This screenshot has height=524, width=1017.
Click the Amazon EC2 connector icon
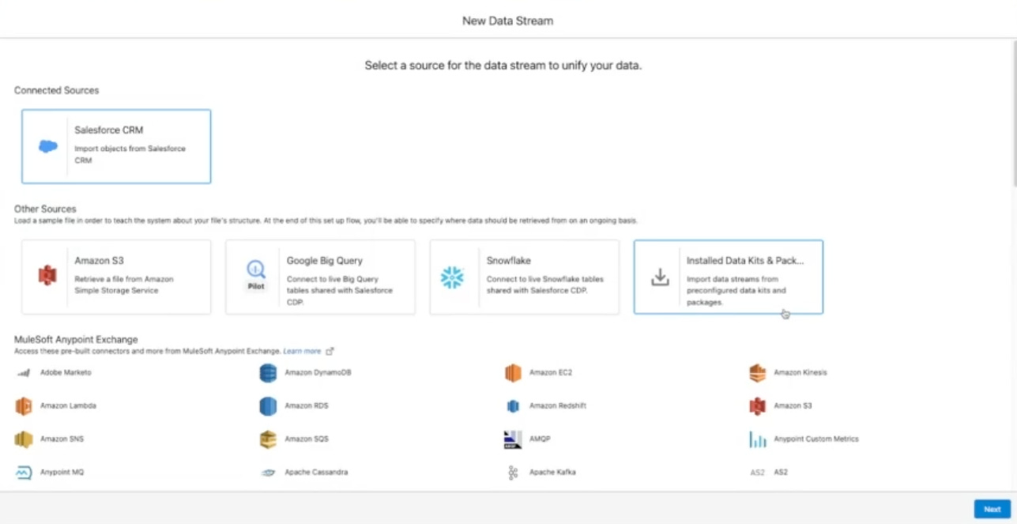[x=514, y=373]
